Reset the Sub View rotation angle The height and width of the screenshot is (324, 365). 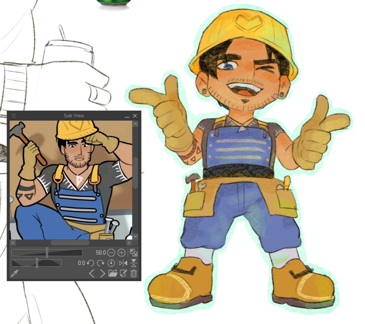[x=112, y=262]
